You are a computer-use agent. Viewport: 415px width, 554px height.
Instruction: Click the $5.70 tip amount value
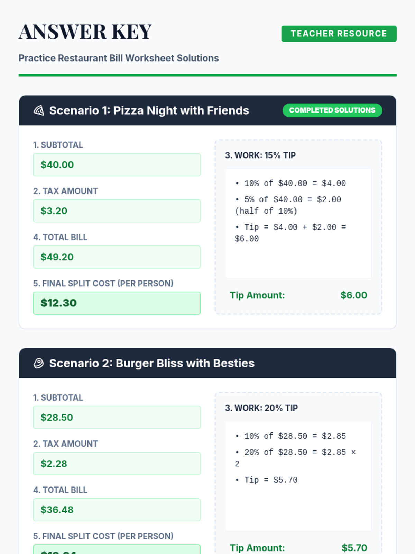click(x=354, y=548)
